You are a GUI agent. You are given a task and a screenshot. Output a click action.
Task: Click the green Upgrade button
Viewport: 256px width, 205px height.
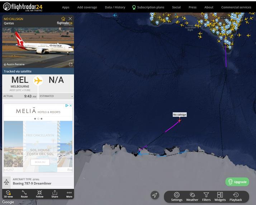[237, 182]
